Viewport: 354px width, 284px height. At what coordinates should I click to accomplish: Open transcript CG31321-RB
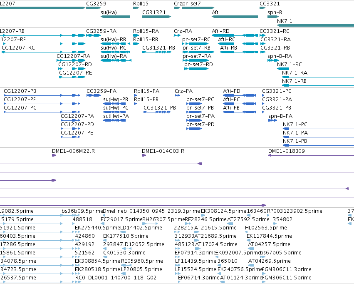point(159,48)
